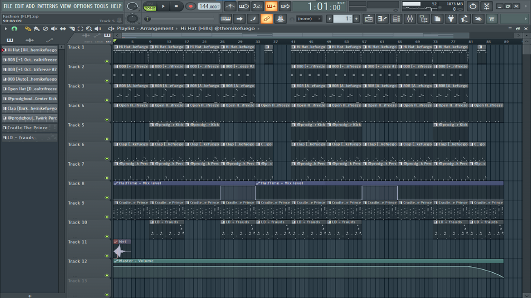Click the Stop button
531x298 pixels.
coord(176,6)
